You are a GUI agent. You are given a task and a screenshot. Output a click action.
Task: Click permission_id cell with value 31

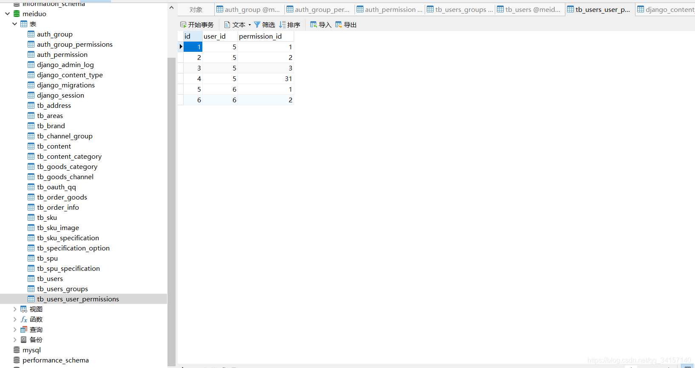click(266, 79)
